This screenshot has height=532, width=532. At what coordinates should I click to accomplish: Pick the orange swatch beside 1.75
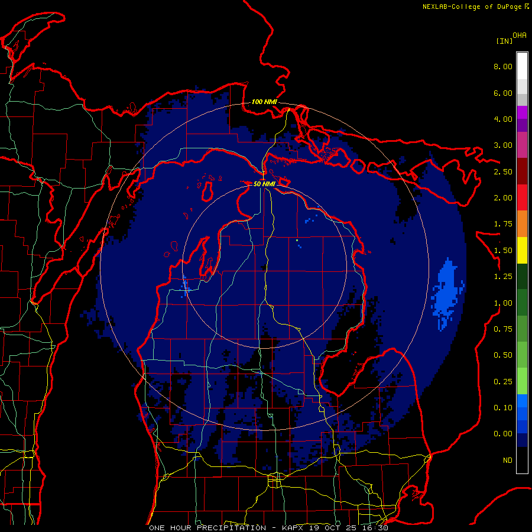click(522, 223)
